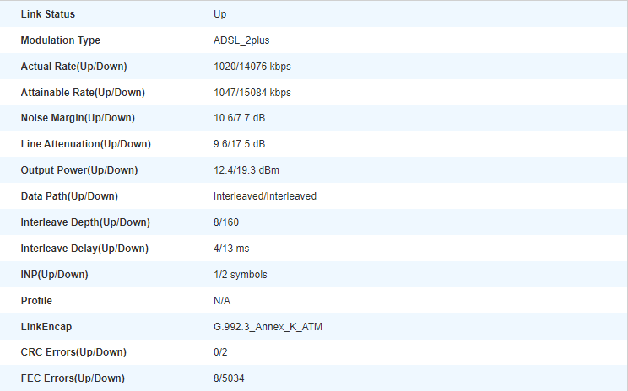Select the 'Data Path(Up/Down)' label
628x391 pixels.
(69, 196)
